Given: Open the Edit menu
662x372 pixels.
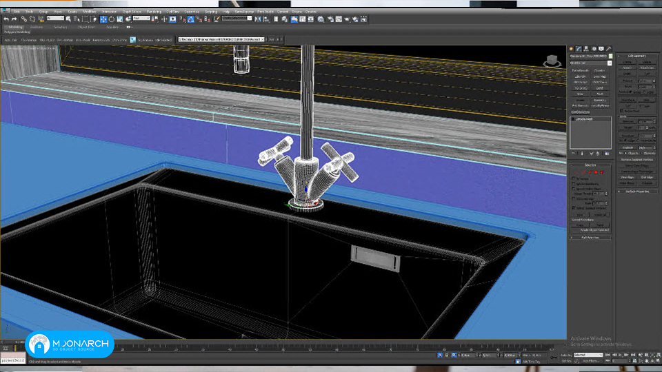Looking at the screenshot, I should (x=17, y=12).
